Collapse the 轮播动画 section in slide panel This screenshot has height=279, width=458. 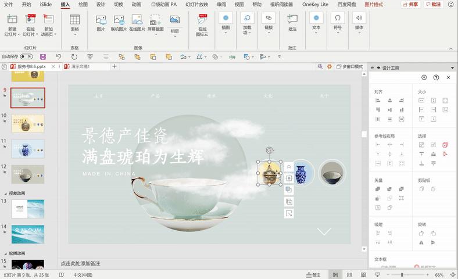click(5, 253)
